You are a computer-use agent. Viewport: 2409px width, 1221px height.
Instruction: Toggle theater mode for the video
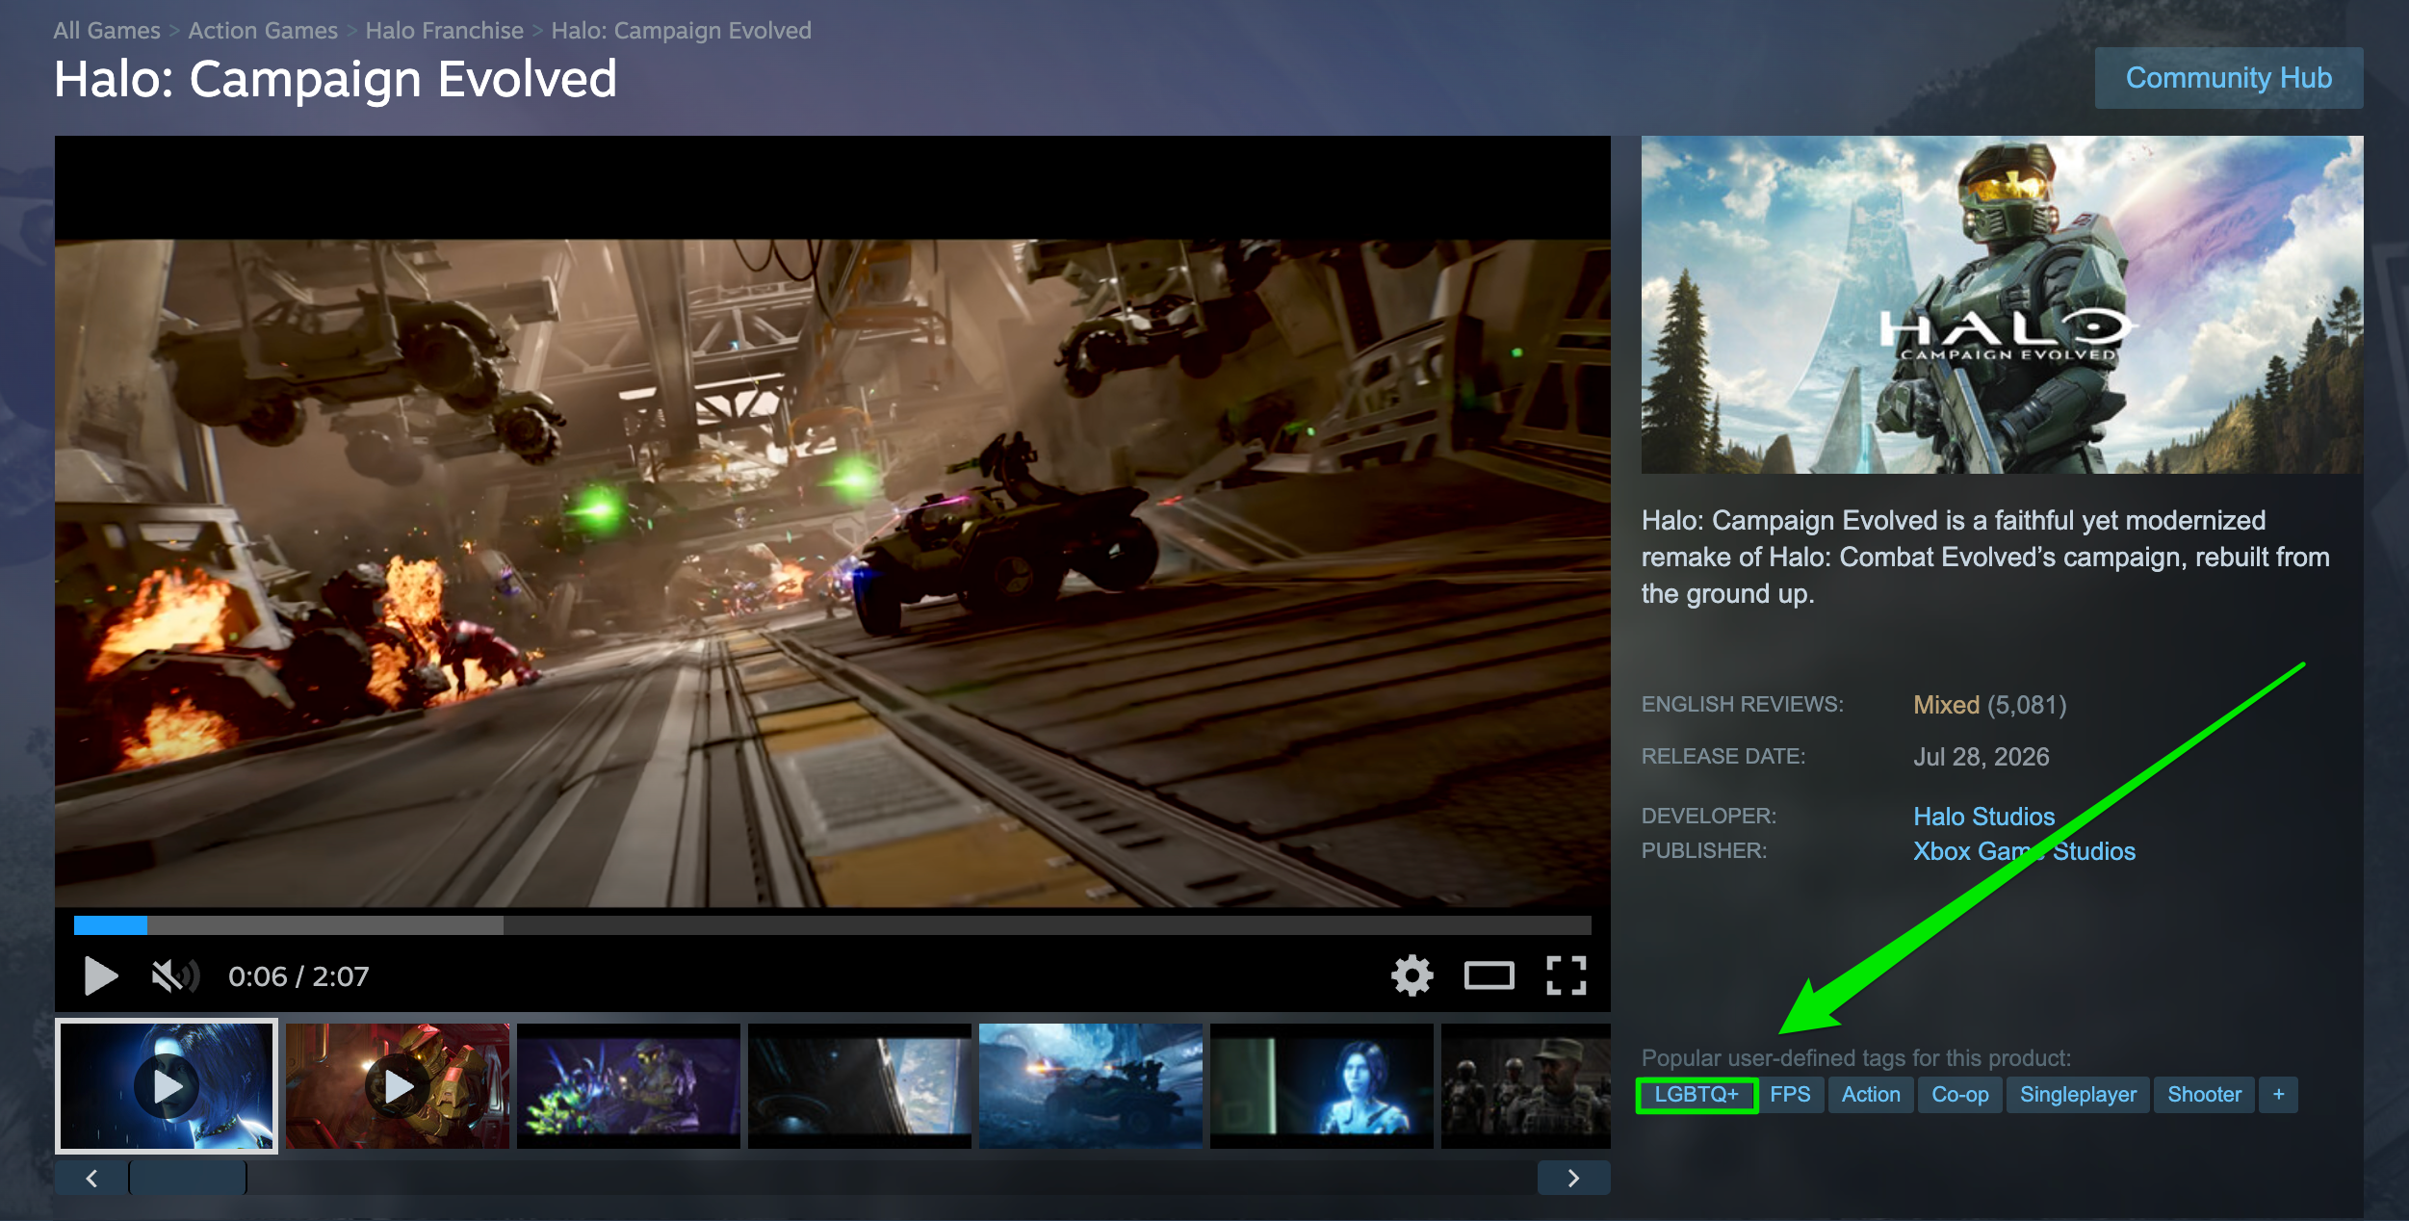point(1489,975)
